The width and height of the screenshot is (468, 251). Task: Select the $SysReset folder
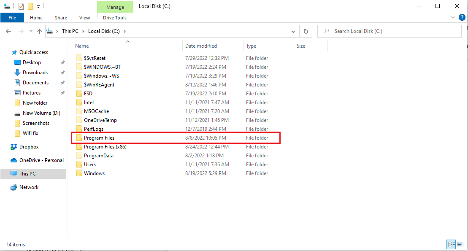[95, 58]
